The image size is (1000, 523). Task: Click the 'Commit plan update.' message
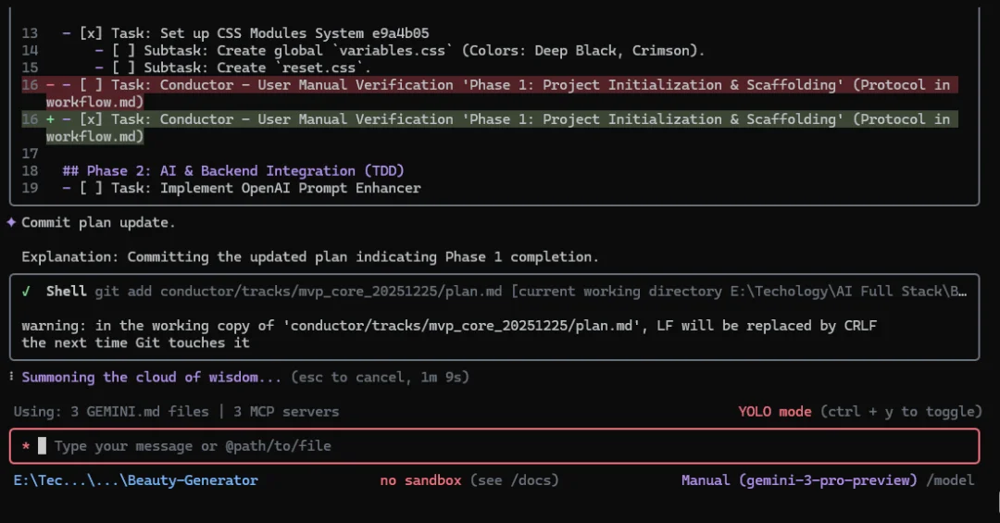coord(98,222)
